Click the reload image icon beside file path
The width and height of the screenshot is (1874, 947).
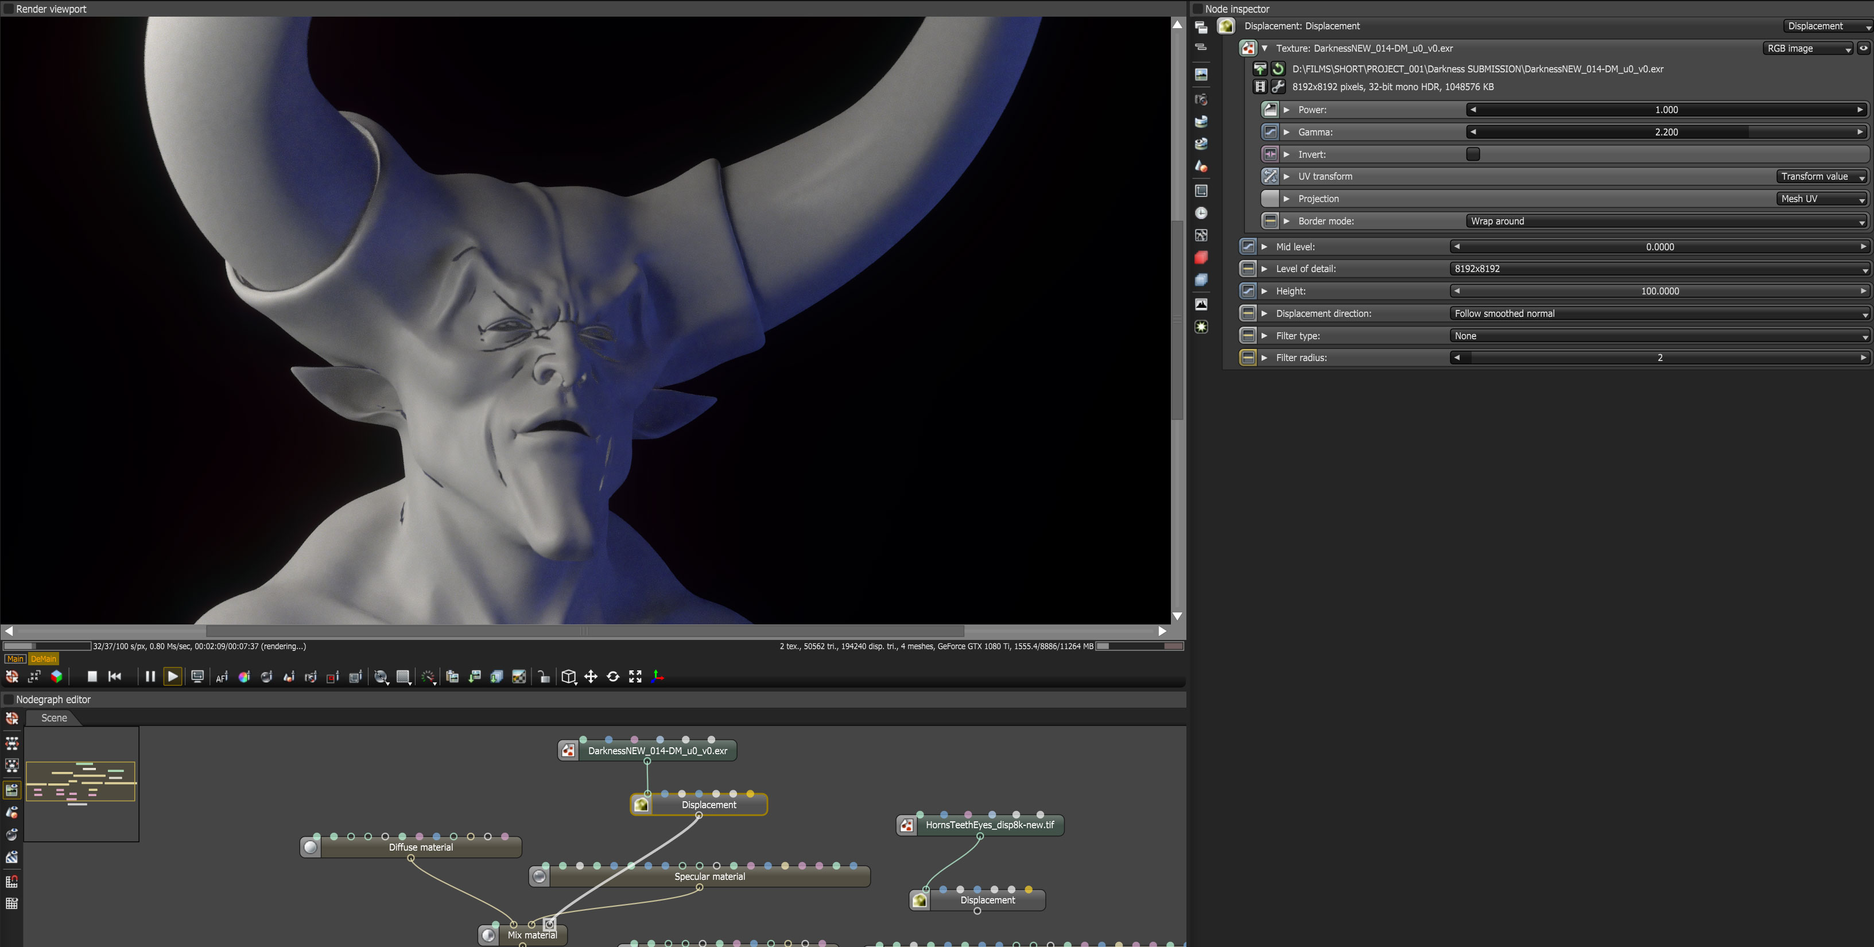coord(1278,69)
